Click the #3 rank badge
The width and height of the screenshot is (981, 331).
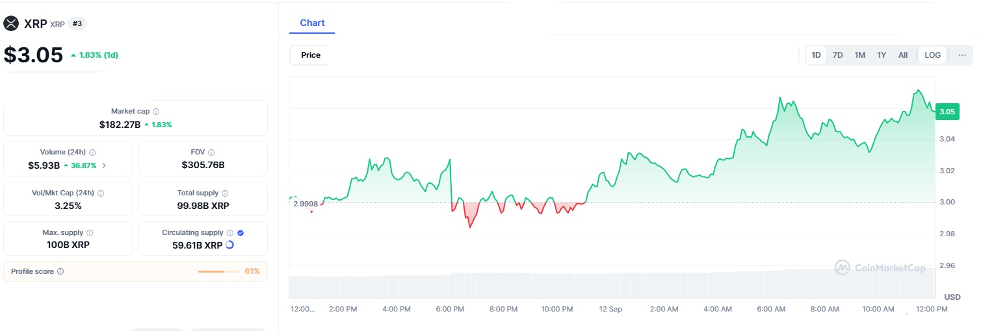click(x=77, y=23)
